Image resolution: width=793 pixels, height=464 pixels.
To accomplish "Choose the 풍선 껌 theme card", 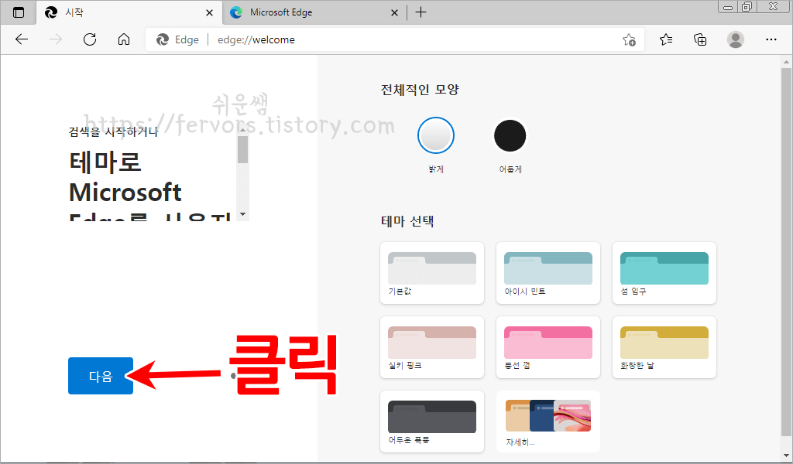I will [548, 347].
